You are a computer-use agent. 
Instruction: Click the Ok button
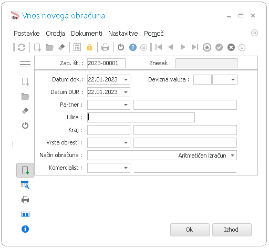190,230
